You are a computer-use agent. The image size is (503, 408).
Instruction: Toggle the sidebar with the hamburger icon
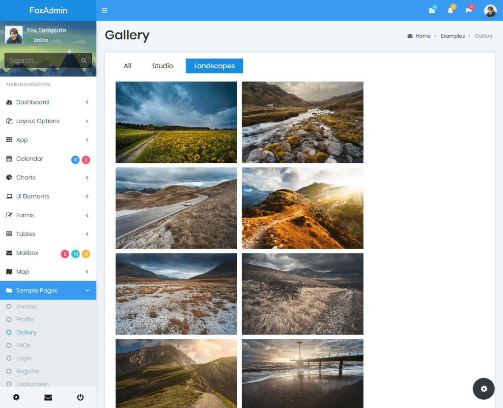[105, 10]
